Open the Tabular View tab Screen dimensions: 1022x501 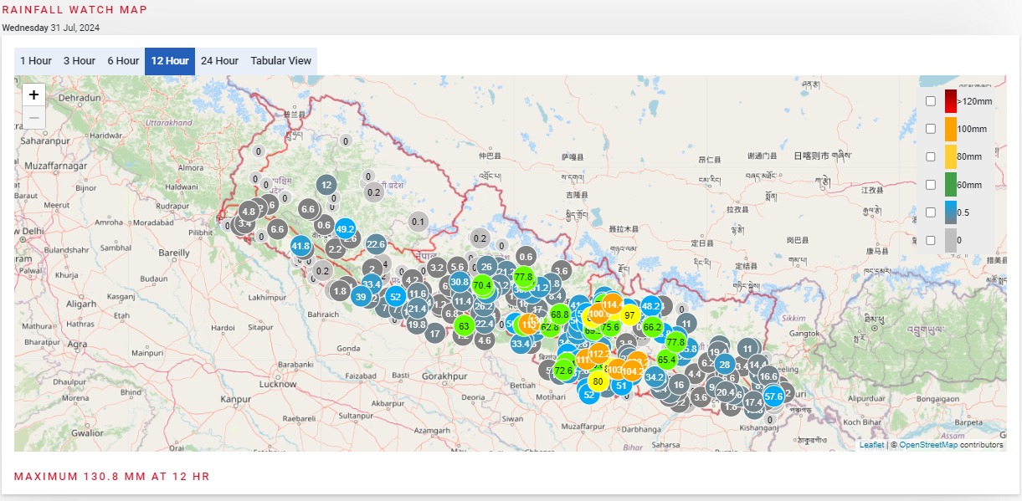(280, 61)
